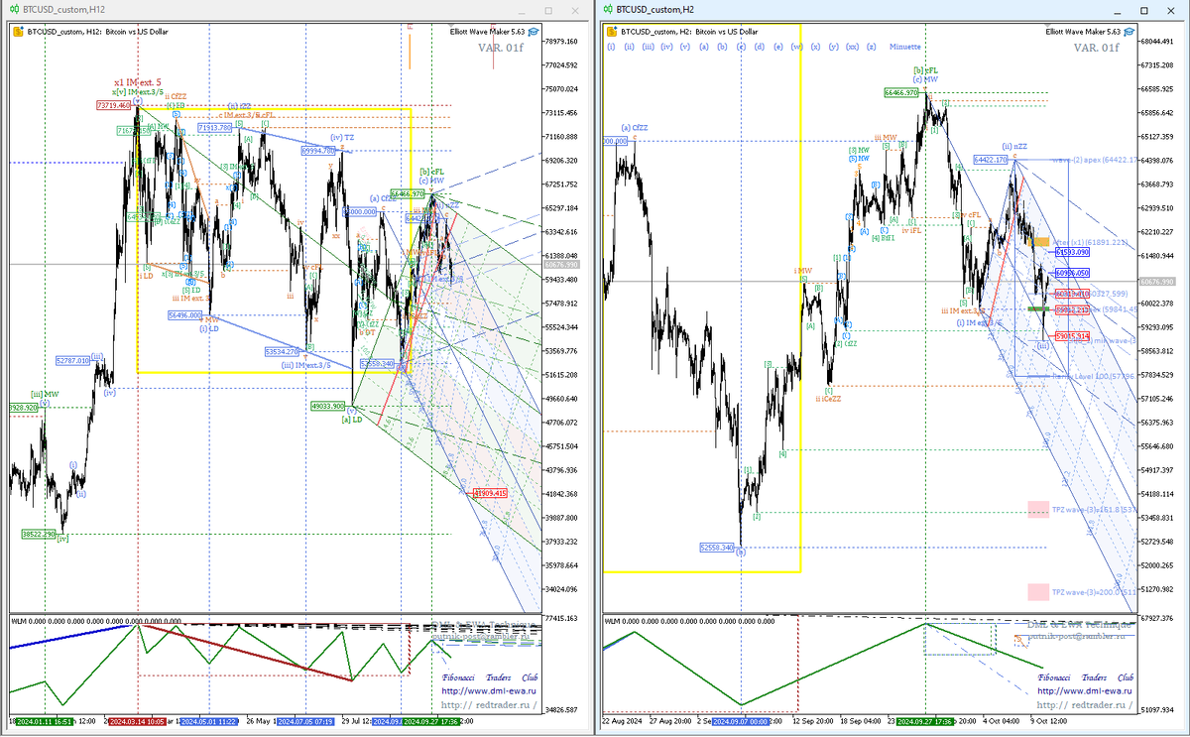Click the 2024.09.27 17:36 date marker in H12

tap(431, 722)
